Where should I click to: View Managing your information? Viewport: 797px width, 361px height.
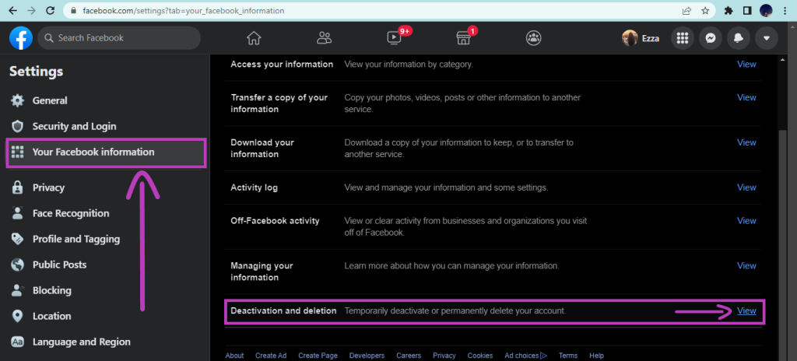click(x=746, y=265)
